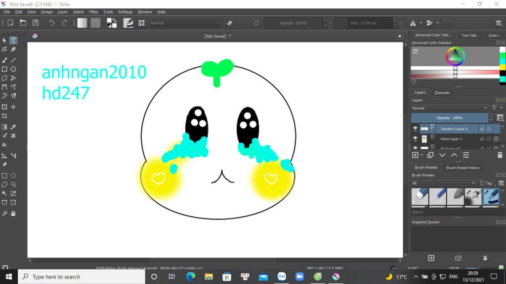The image size is (506, 284).
Task: Select the Ellipse tool
Action: [x=13, y=69]
